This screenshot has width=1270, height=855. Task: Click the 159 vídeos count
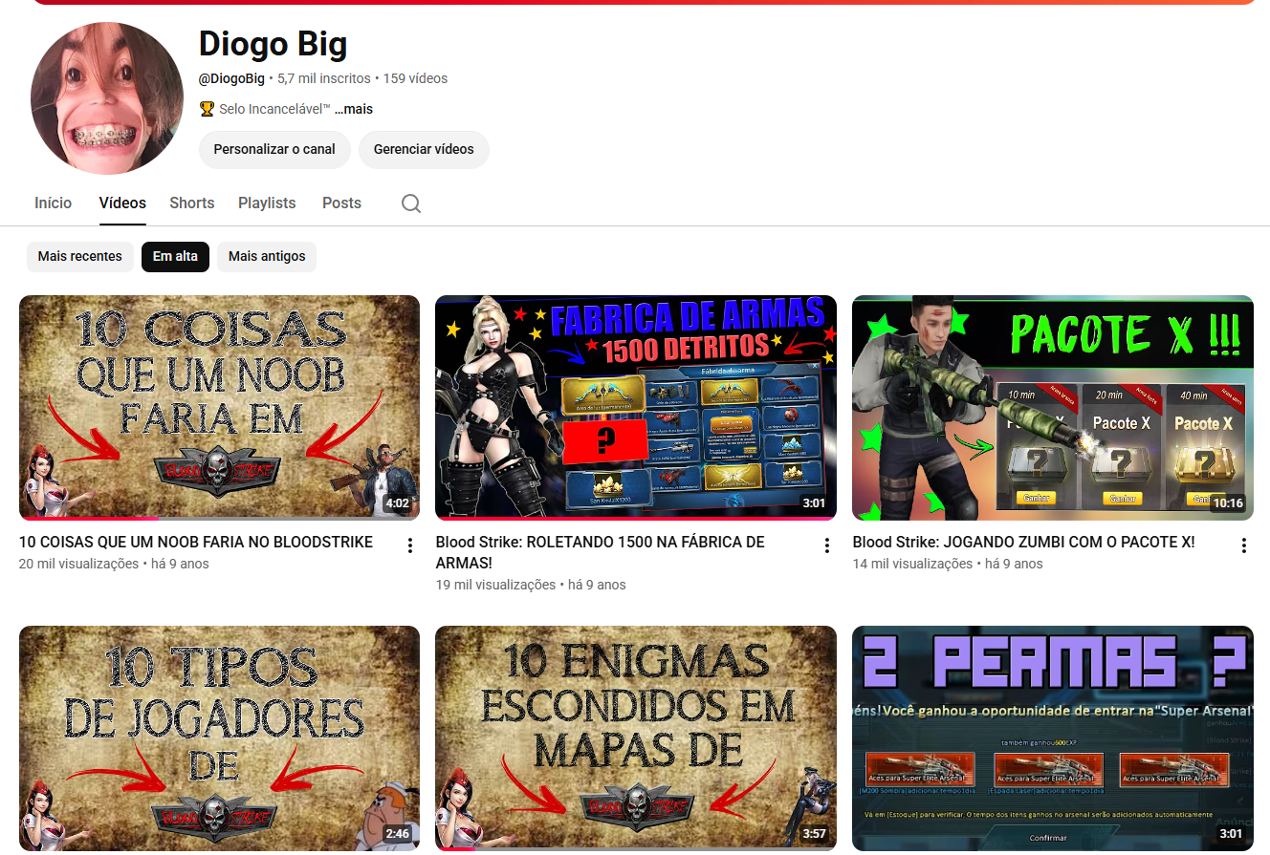tap(415, 78)
